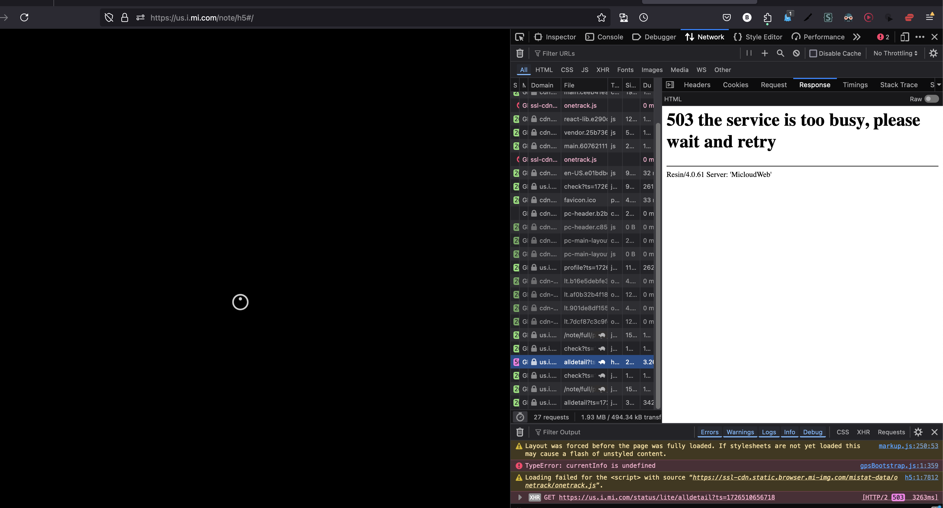
Task: Toggle Raw response view
Action: coord(931,99)
